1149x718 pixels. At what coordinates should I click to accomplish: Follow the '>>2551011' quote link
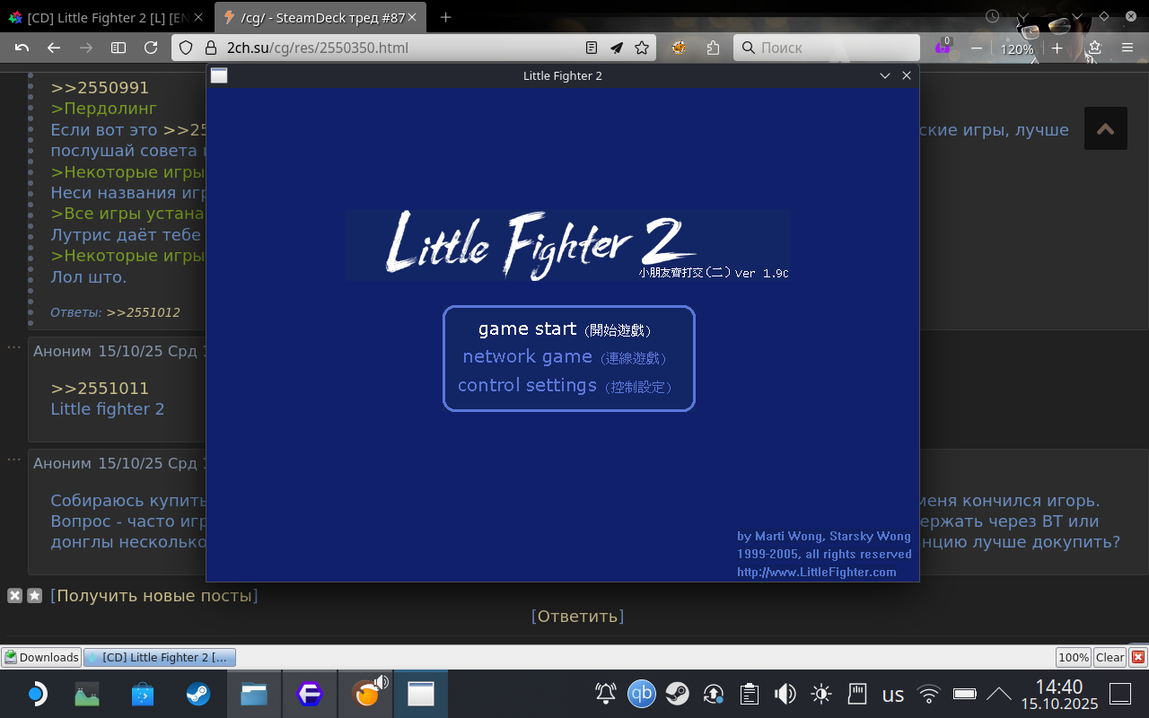point(100,389)
